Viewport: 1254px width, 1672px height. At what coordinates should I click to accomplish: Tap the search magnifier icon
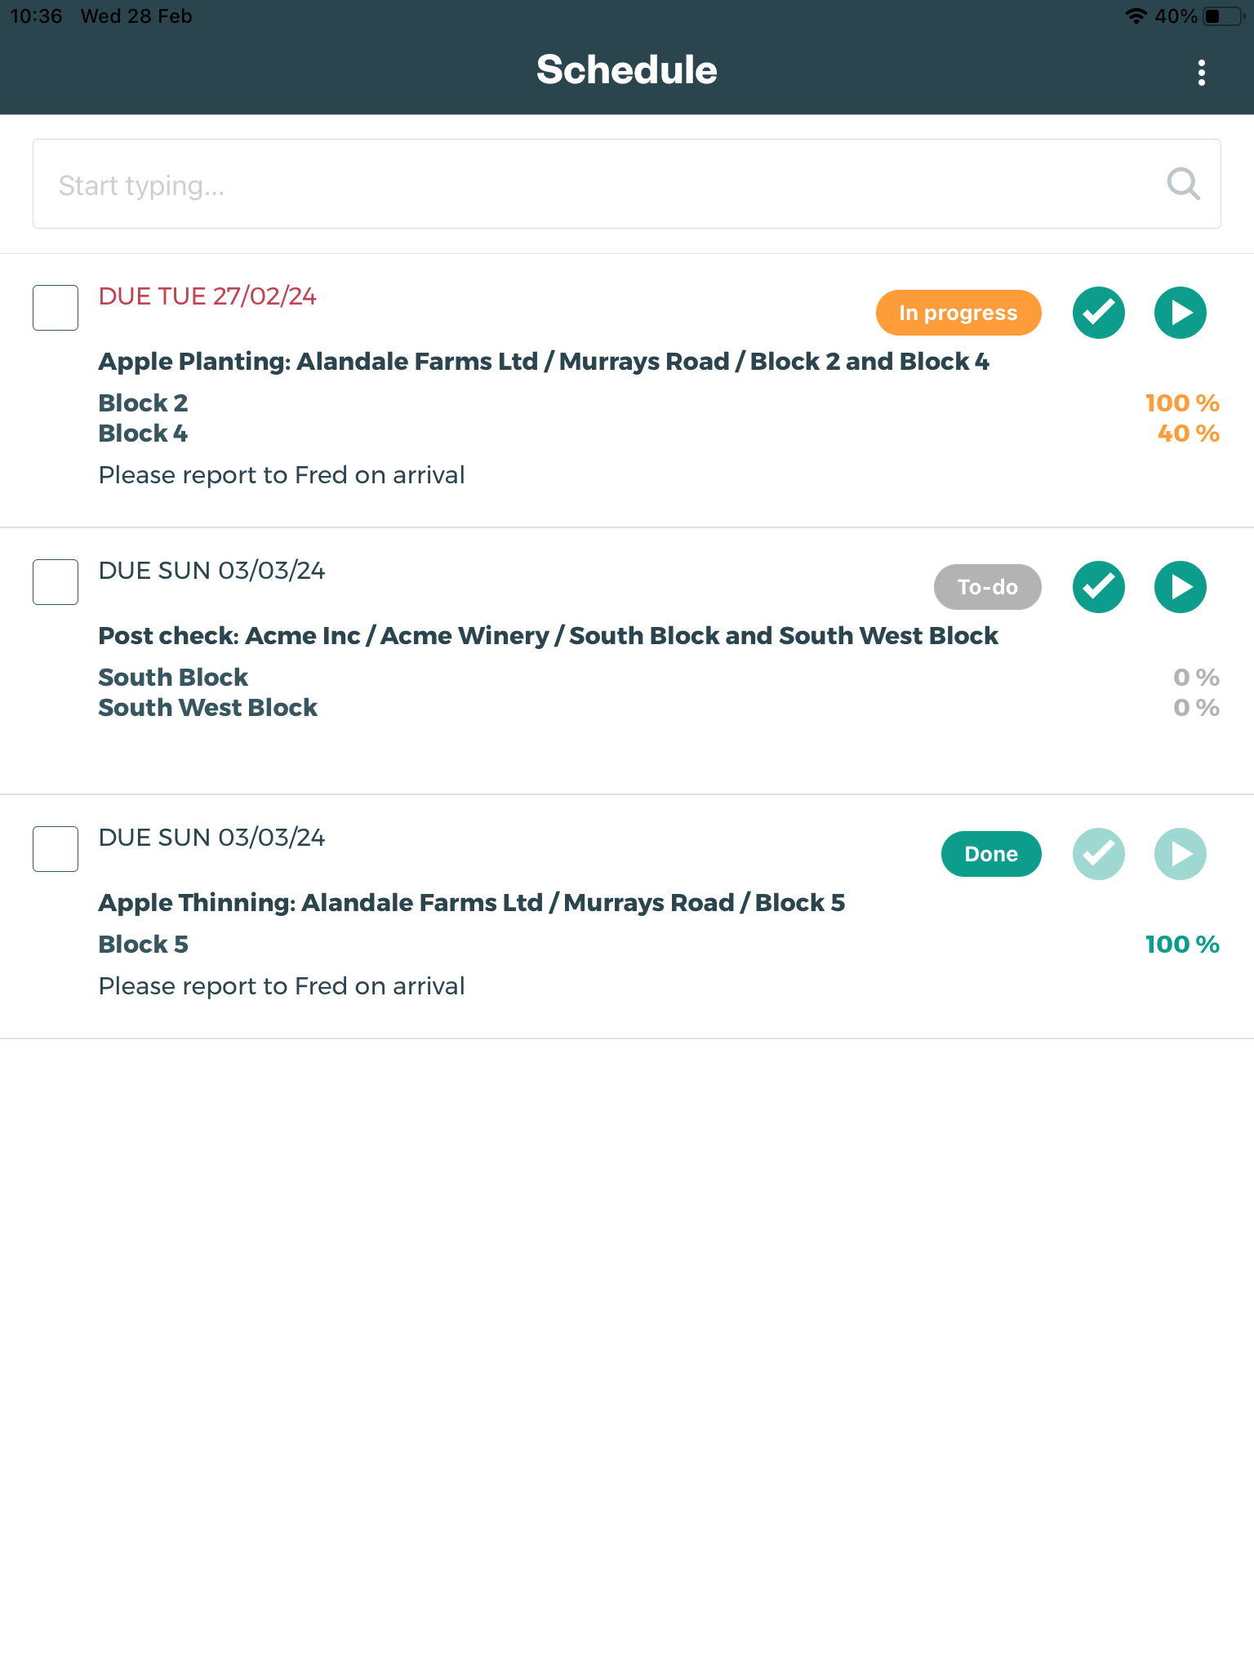pyautogui.click(x=1183, y=185)
